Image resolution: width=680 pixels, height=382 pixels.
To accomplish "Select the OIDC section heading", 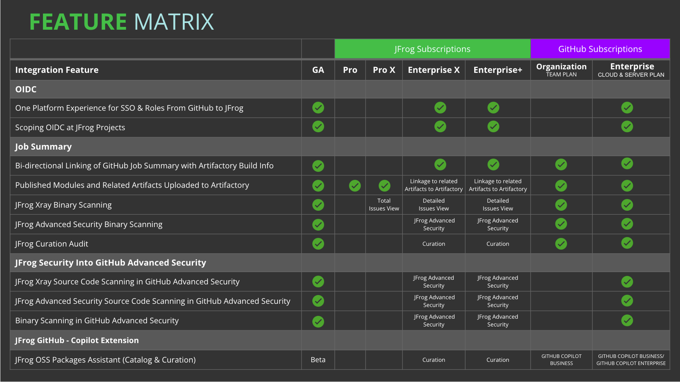I will tap(26, 89).
